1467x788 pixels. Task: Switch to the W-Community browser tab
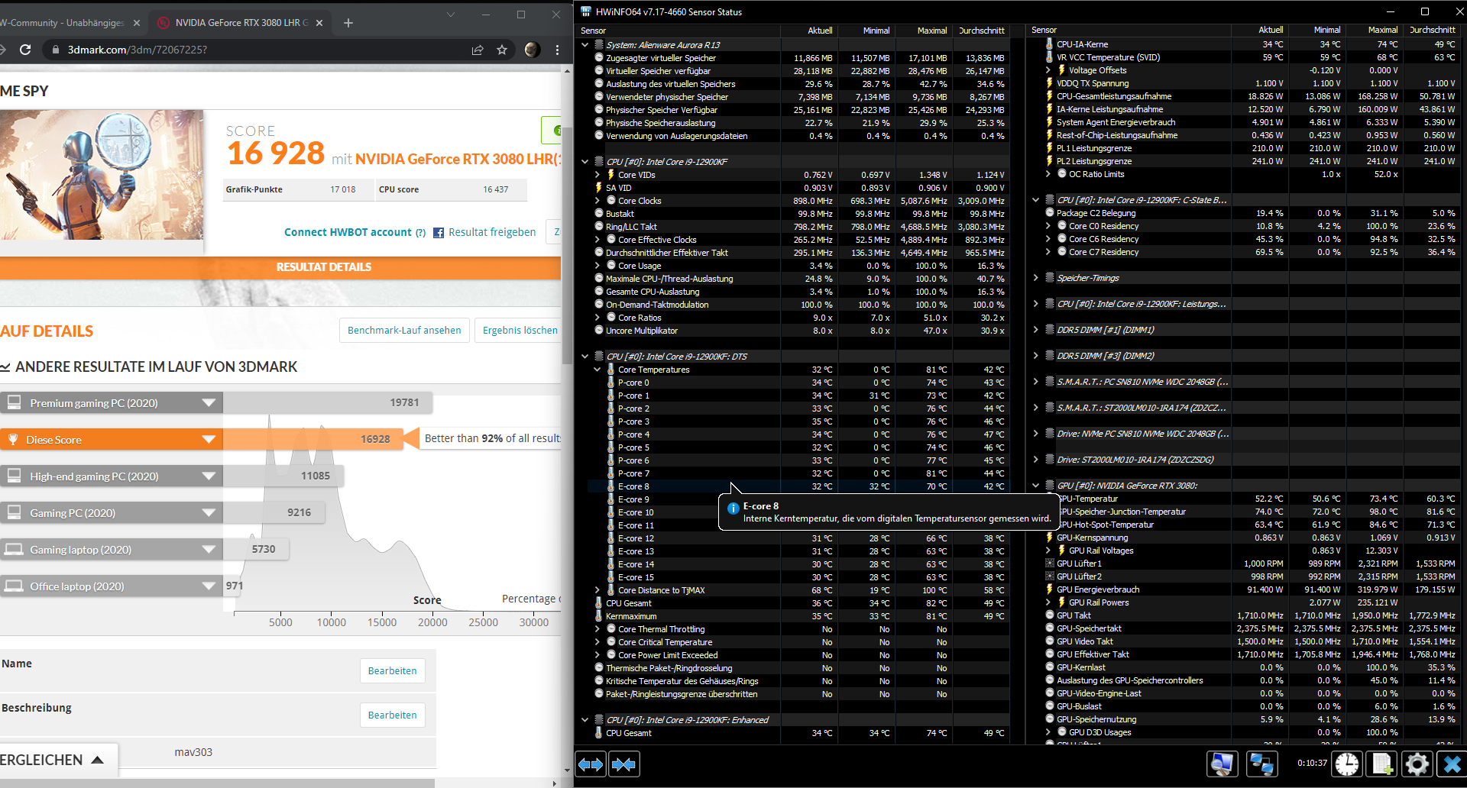[x=65, y=23]
